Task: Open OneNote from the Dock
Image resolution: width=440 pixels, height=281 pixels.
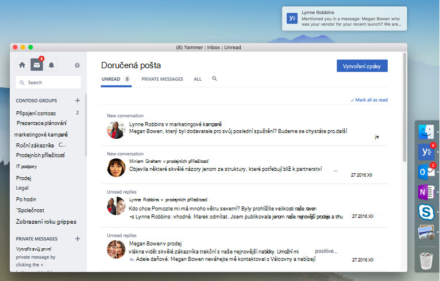Action: pyautogui.click(x=426, y=192)
